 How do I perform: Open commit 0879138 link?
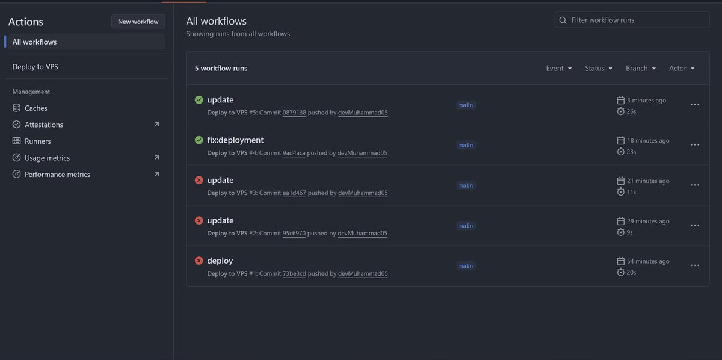point(294,113)
